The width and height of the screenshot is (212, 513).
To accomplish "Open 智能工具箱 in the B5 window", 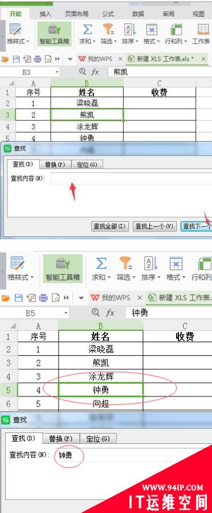I will [x=63, y=268].
